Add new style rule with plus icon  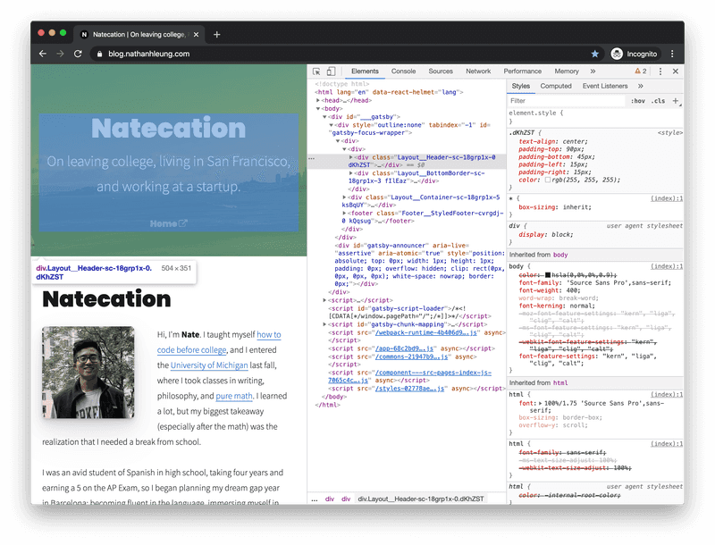[676, 101]
